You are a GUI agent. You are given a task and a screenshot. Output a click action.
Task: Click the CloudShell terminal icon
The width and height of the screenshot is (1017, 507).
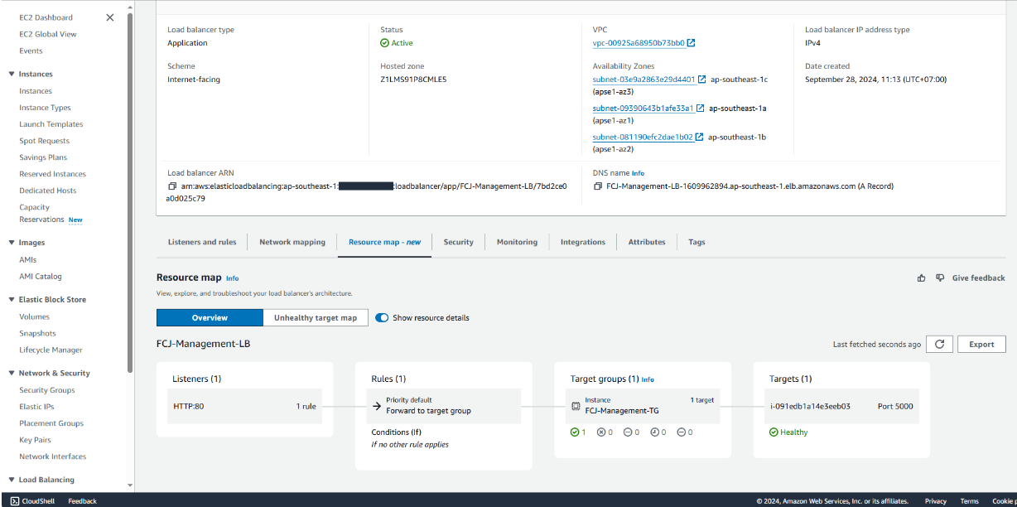click(x=15, y=501)
